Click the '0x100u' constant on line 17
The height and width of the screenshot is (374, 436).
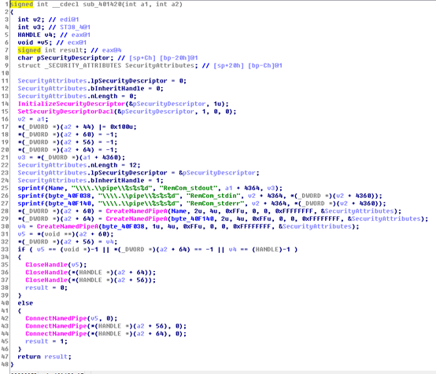(121, 126)
